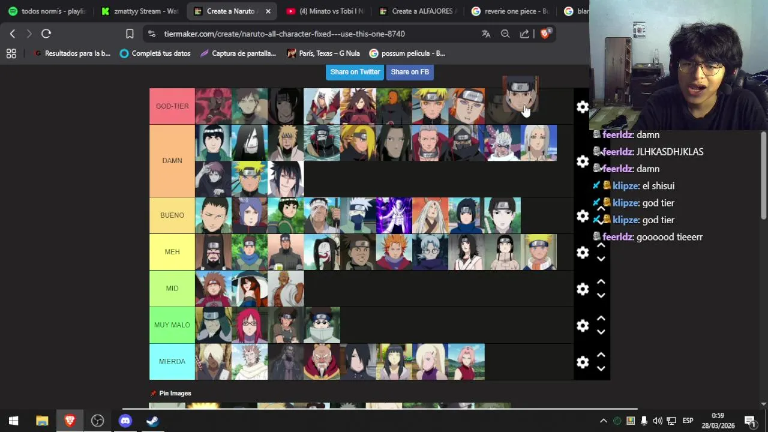
Task: Open Steam from taskbar
Action: pos(152,421)
